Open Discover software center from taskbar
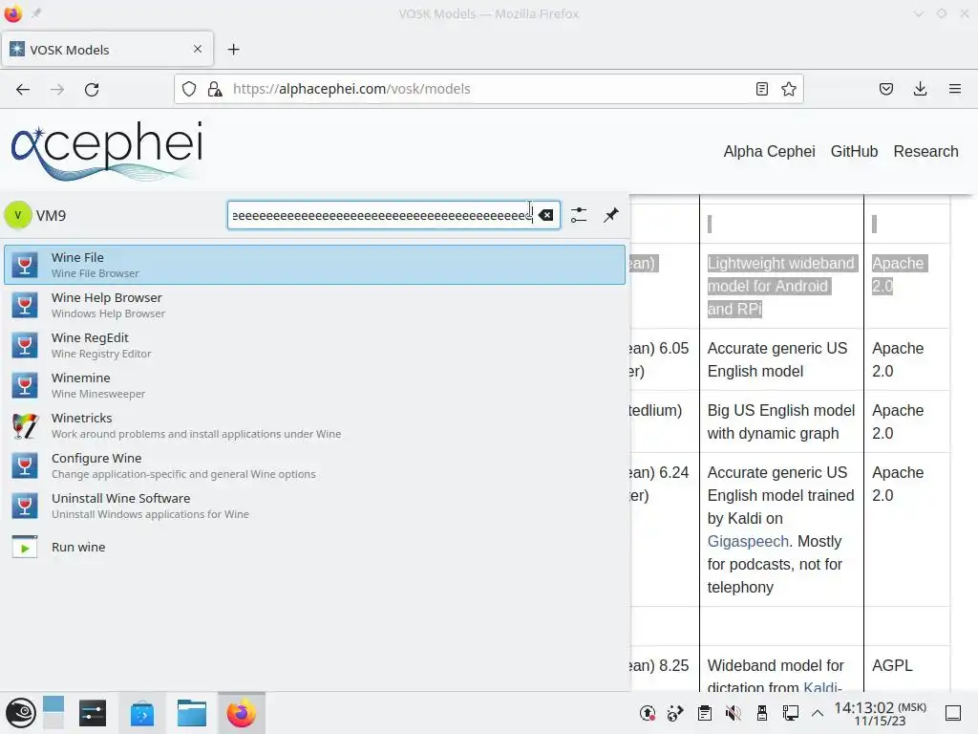The height and width of the screenshot is (734, 978). (142, 713)
